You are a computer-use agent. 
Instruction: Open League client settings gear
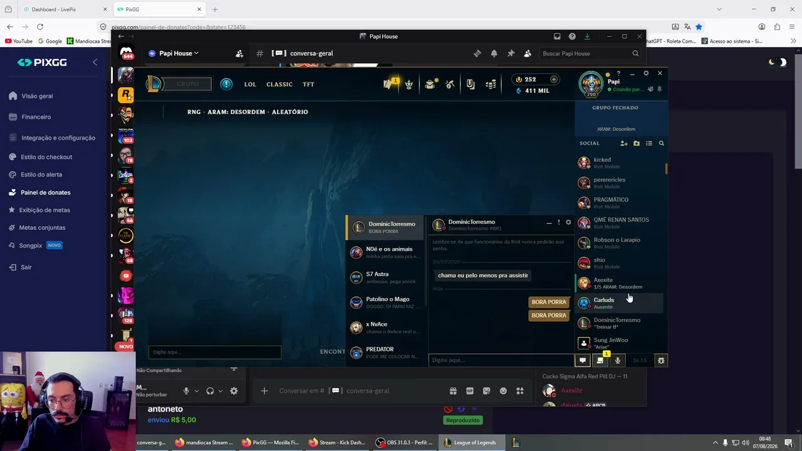(x=646, y=73)
